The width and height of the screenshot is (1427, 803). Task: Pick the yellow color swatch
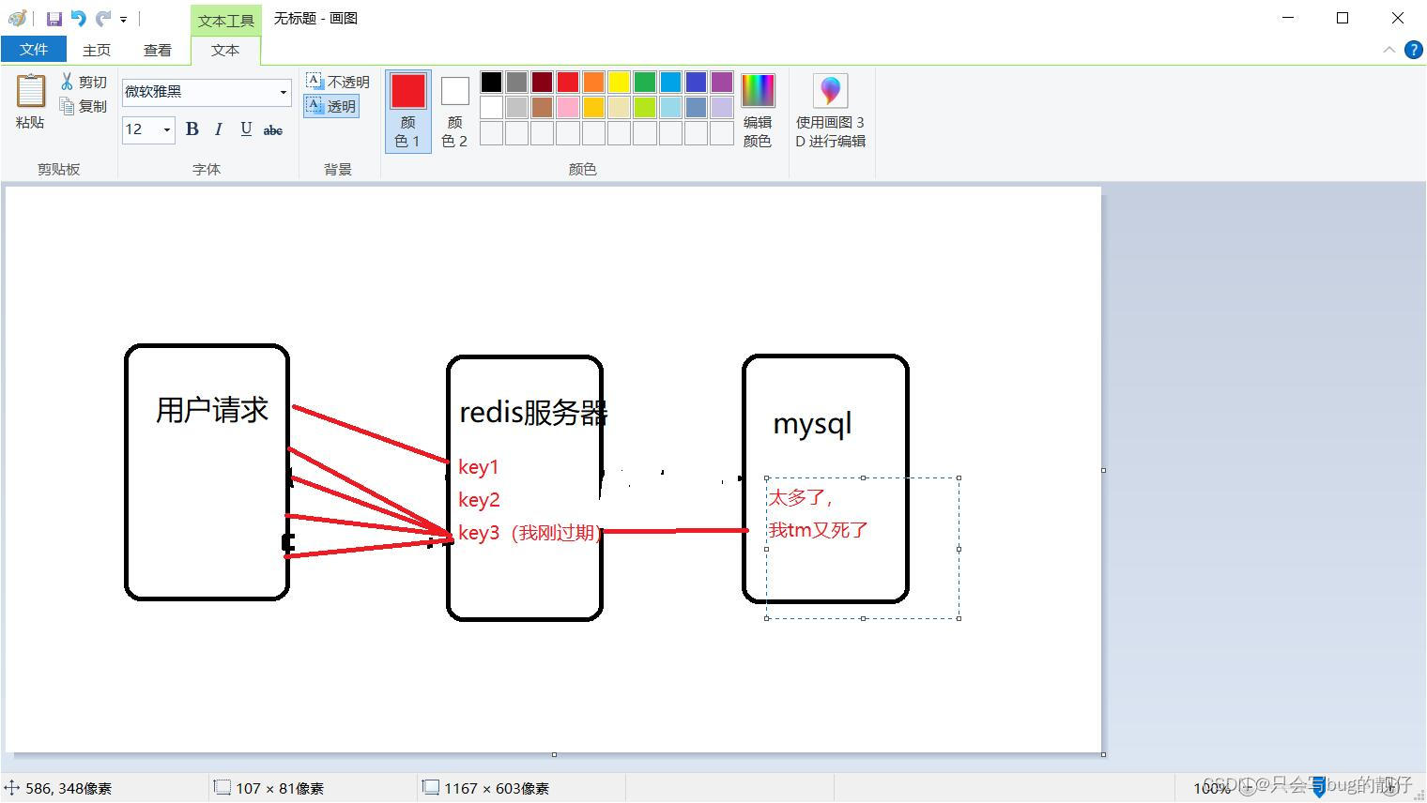[619, 83]
